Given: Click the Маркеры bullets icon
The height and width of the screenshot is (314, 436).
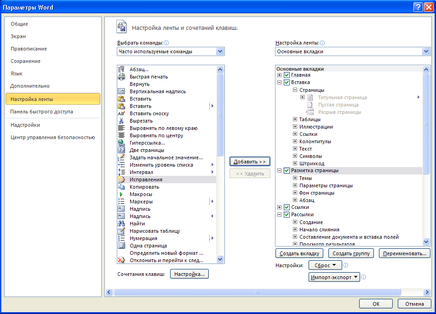Looking at the screenshot, I should pyautogui.click(x=121, y=202).
